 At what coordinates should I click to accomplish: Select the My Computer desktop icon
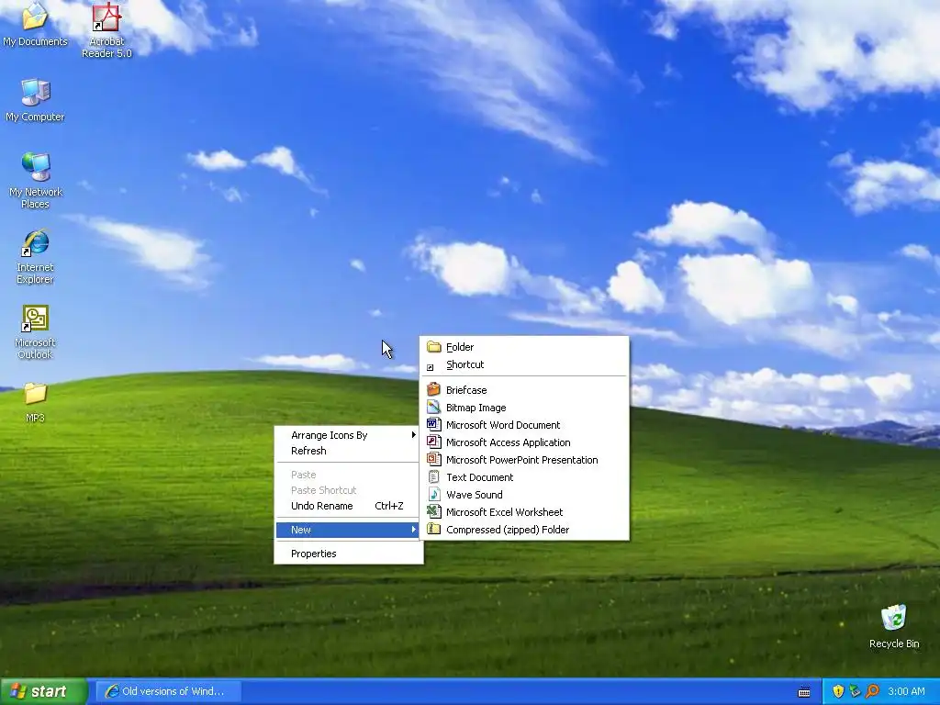(35, 101)
